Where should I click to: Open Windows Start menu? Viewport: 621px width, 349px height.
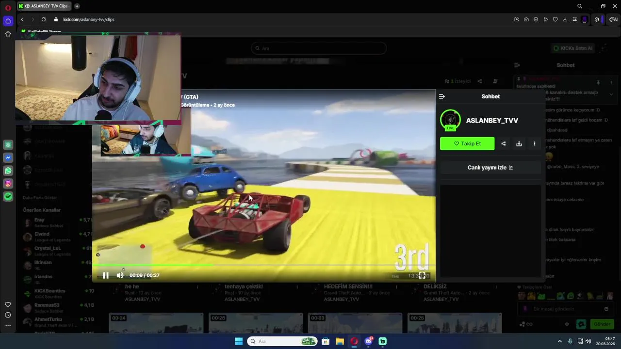tap(239, 341)
